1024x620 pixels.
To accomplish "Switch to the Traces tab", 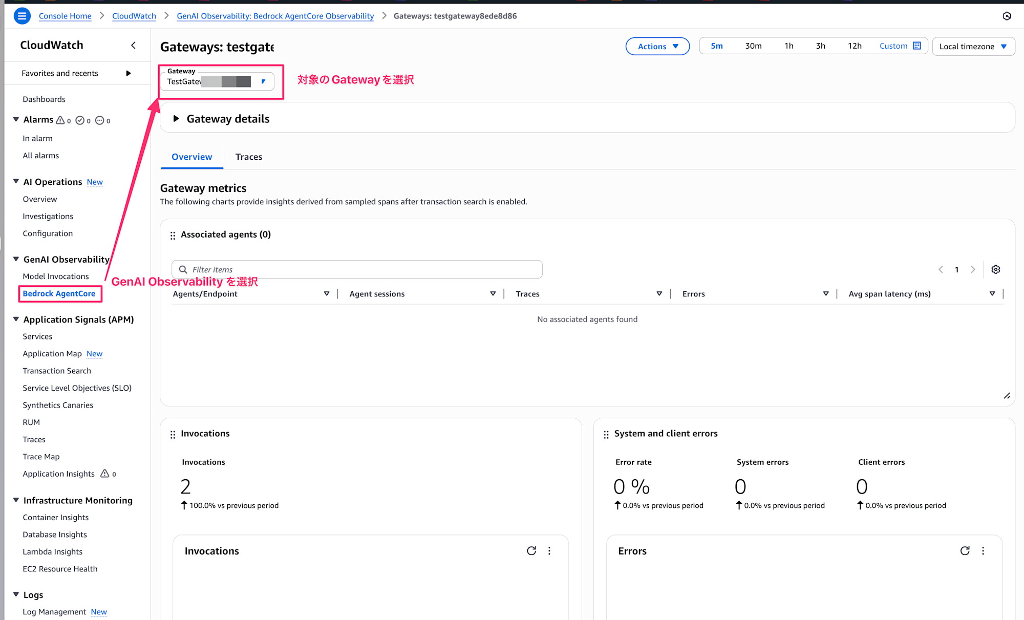I will 249,157.
